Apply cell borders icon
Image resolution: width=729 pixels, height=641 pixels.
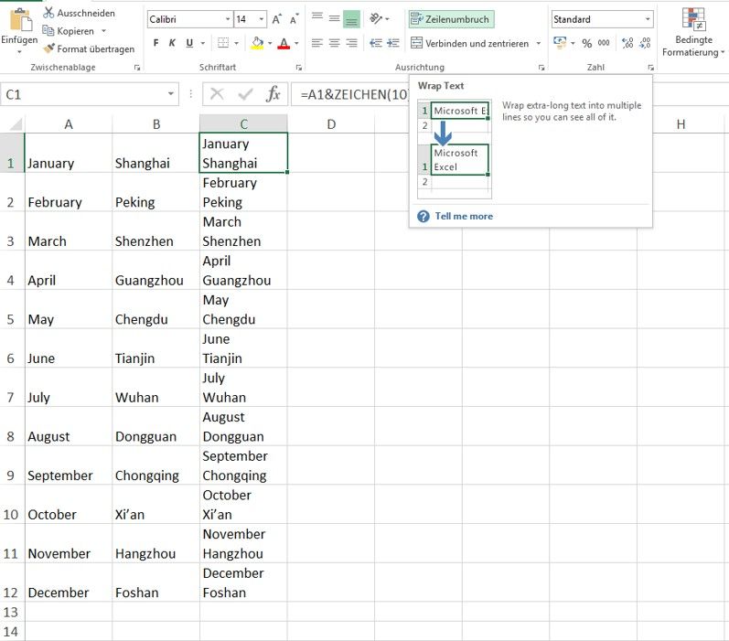tap(223, 43)
